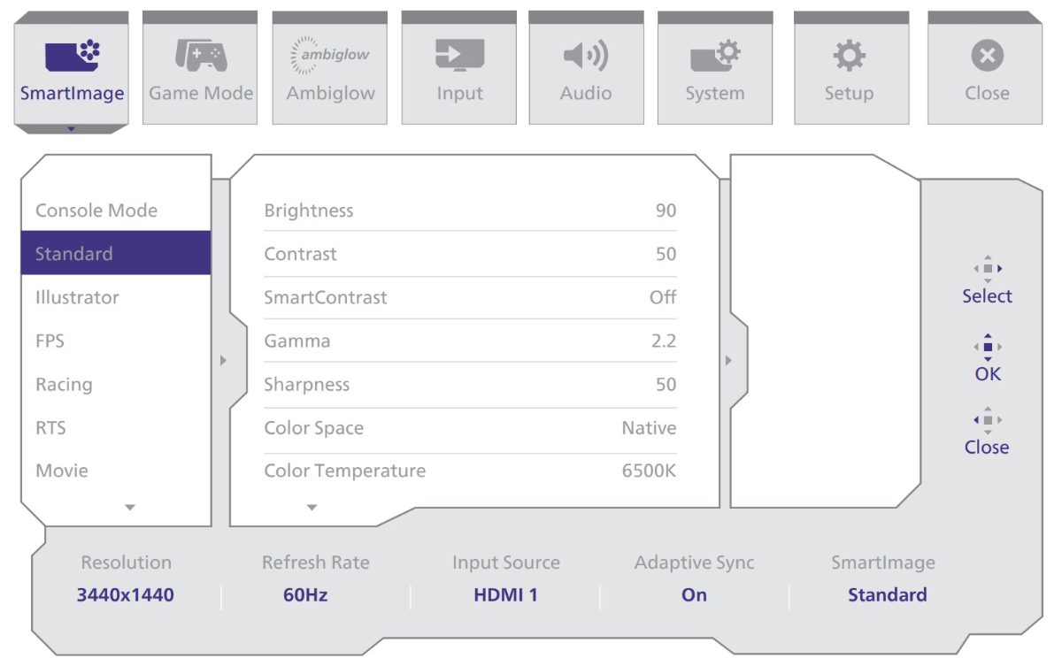The image size is (1062, 666).
Task: Click the Gamma value 2.2
Action: (664, 341)
